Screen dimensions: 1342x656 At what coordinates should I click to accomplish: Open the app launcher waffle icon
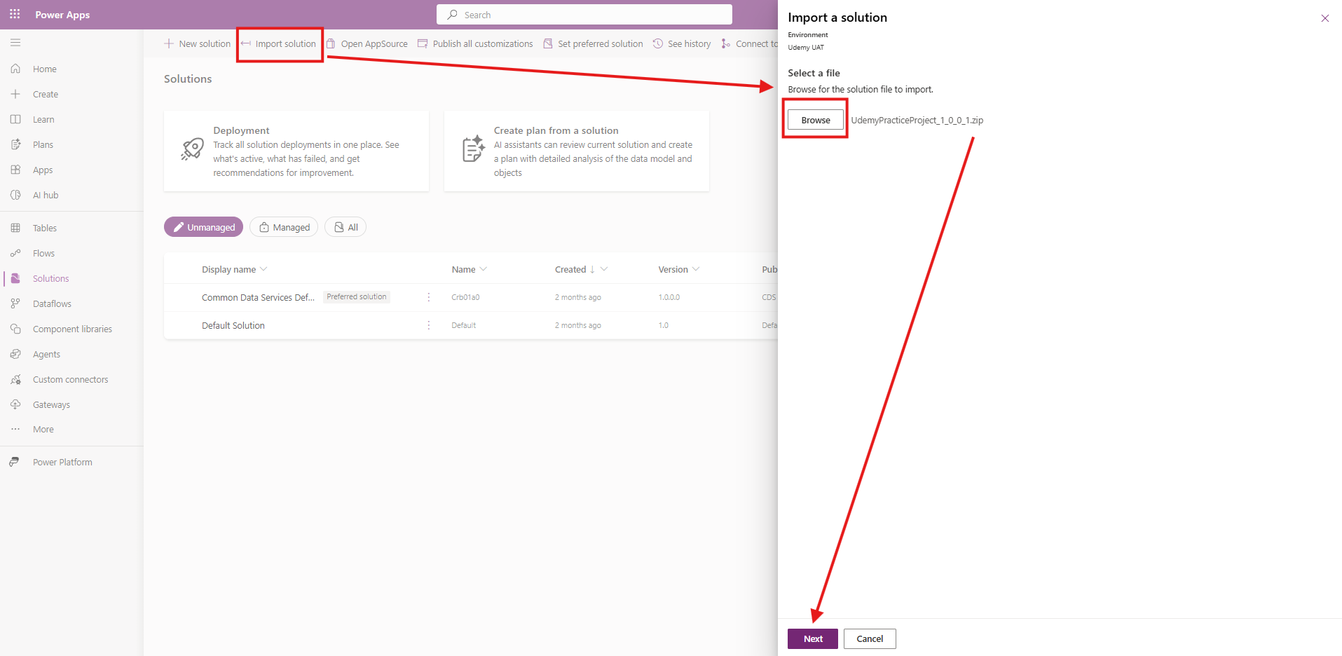15,14
